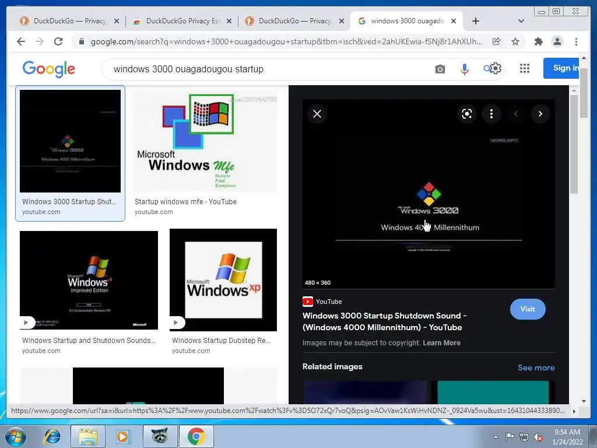Open Windows Explorer from taskbar
597x448 pixels.
coord(88,436)
